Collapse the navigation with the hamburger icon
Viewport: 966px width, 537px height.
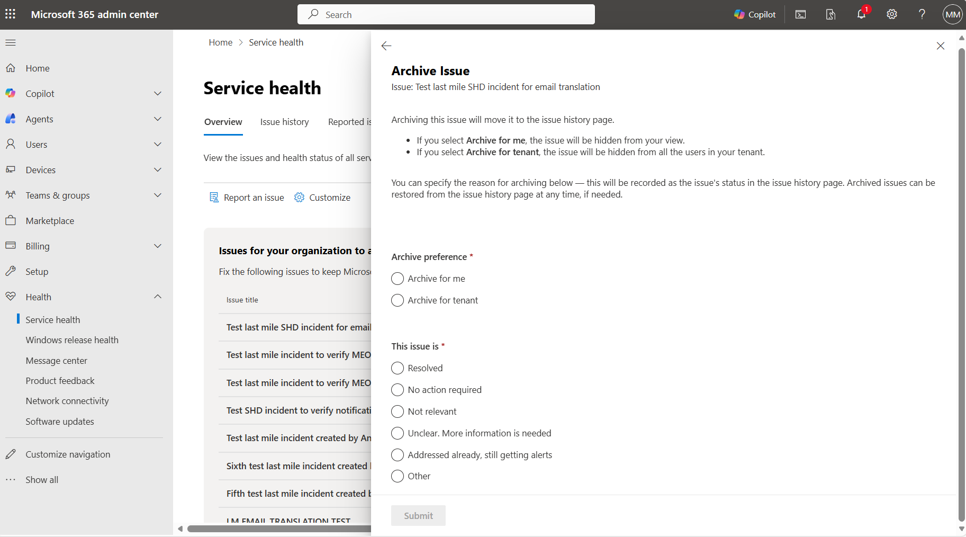[x=10, y=42]
